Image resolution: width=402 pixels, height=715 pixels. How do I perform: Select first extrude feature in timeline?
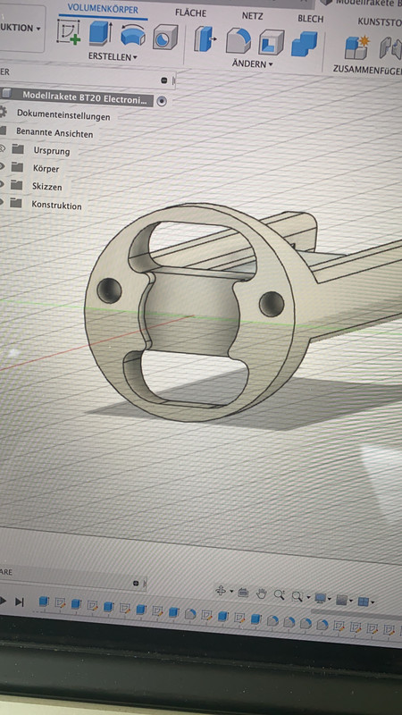[44, 601]
